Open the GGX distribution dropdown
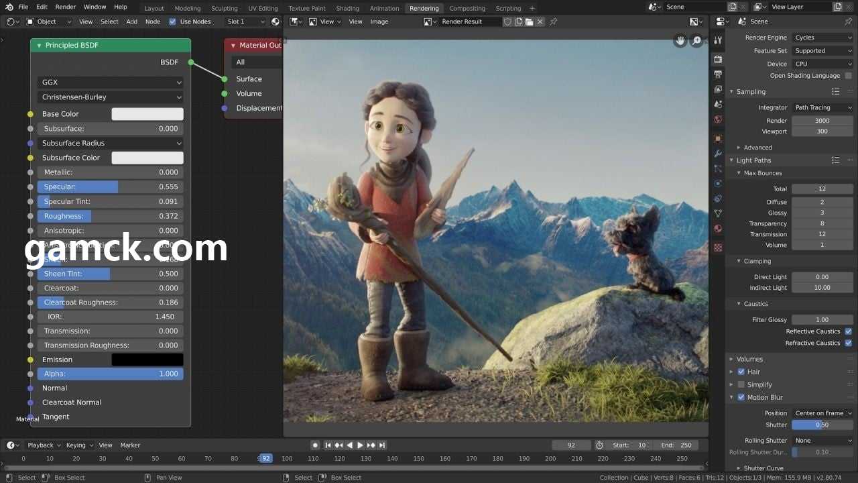The image size is (858, 483). tap(111, 83)
